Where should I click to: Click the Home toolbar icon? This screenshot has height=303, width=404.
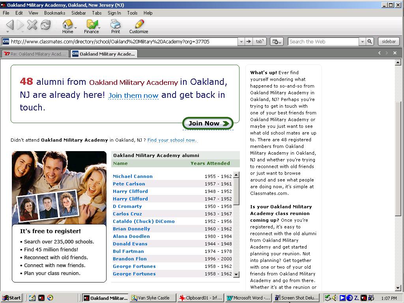coord(67,25)
